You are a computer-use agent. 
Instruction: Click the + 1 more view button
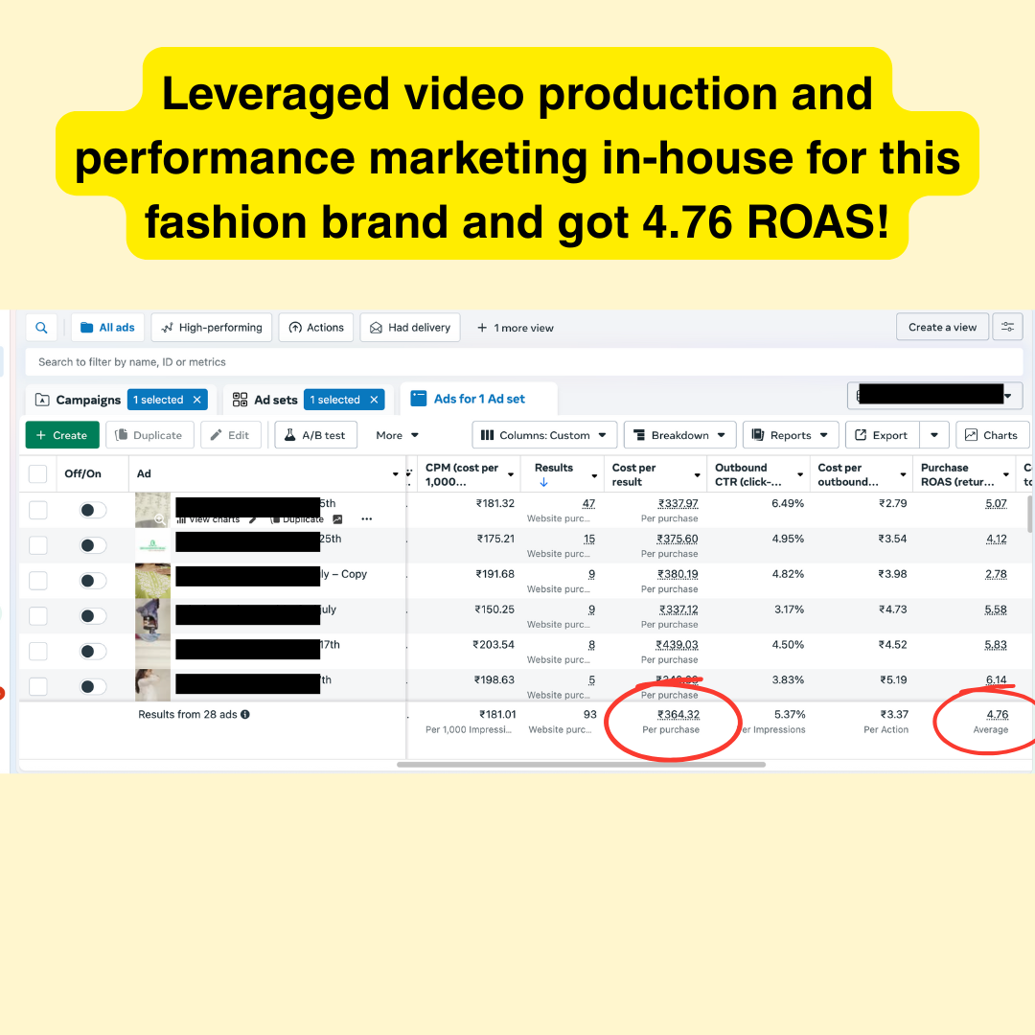[515, 328]
